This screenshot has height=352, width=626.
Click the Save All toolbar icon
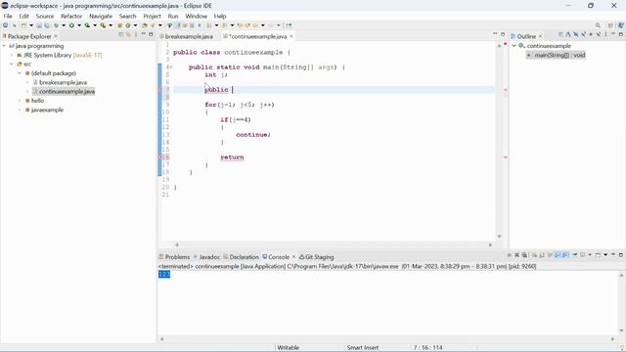coord(47,25)
